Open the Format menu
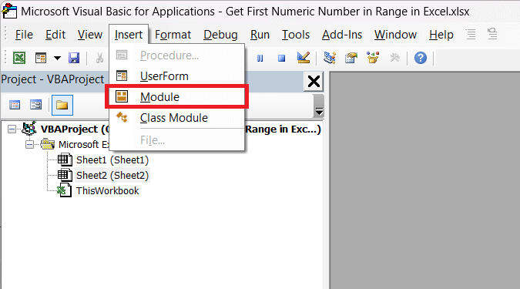 click(x=173, y=35)
